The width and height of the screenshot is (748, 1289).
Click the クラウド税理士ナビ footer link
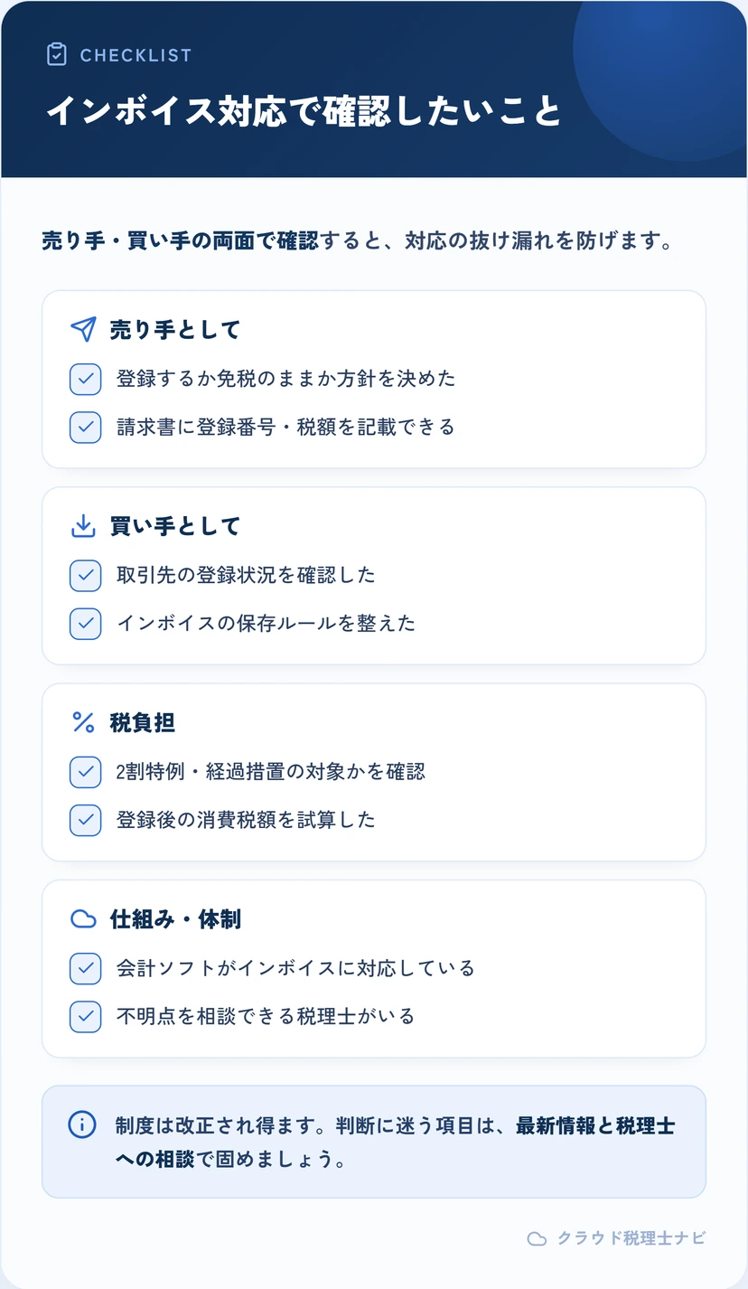pos(631,1238)
